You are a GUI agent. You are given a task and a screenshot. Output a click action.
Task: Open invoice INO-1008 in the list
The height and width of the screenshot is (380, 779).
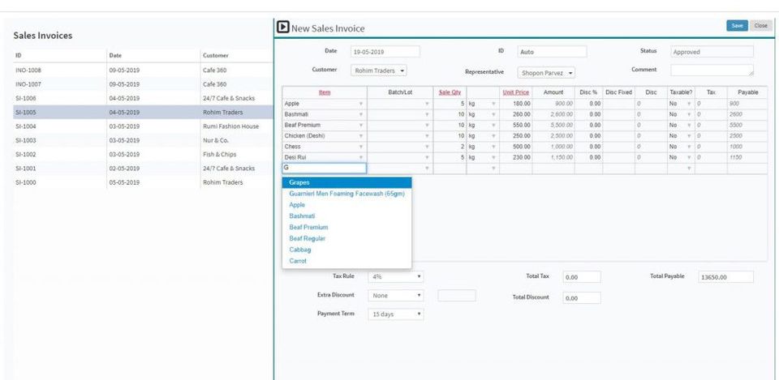tap(143, 70)
